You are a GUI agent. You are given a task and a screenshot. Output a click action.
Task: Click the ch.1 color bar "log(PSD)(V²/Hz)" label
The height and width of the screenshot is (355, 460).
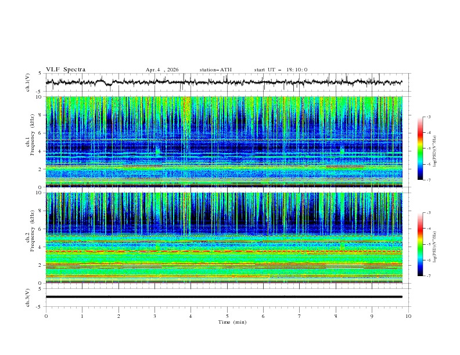tap(434, 151)
